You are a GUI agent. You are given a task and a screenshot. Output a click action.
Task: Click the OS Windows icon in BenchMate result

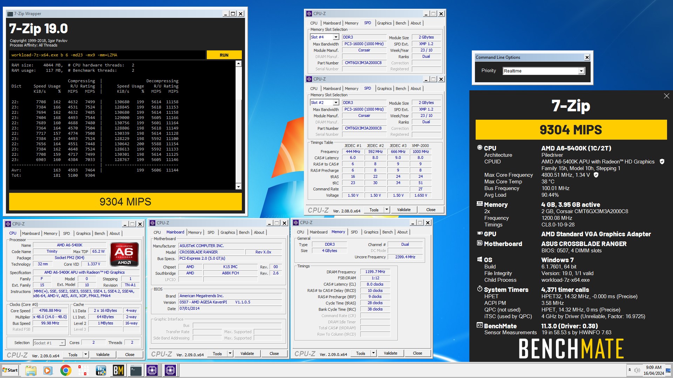pyautogui.click(x=480, y=259)
